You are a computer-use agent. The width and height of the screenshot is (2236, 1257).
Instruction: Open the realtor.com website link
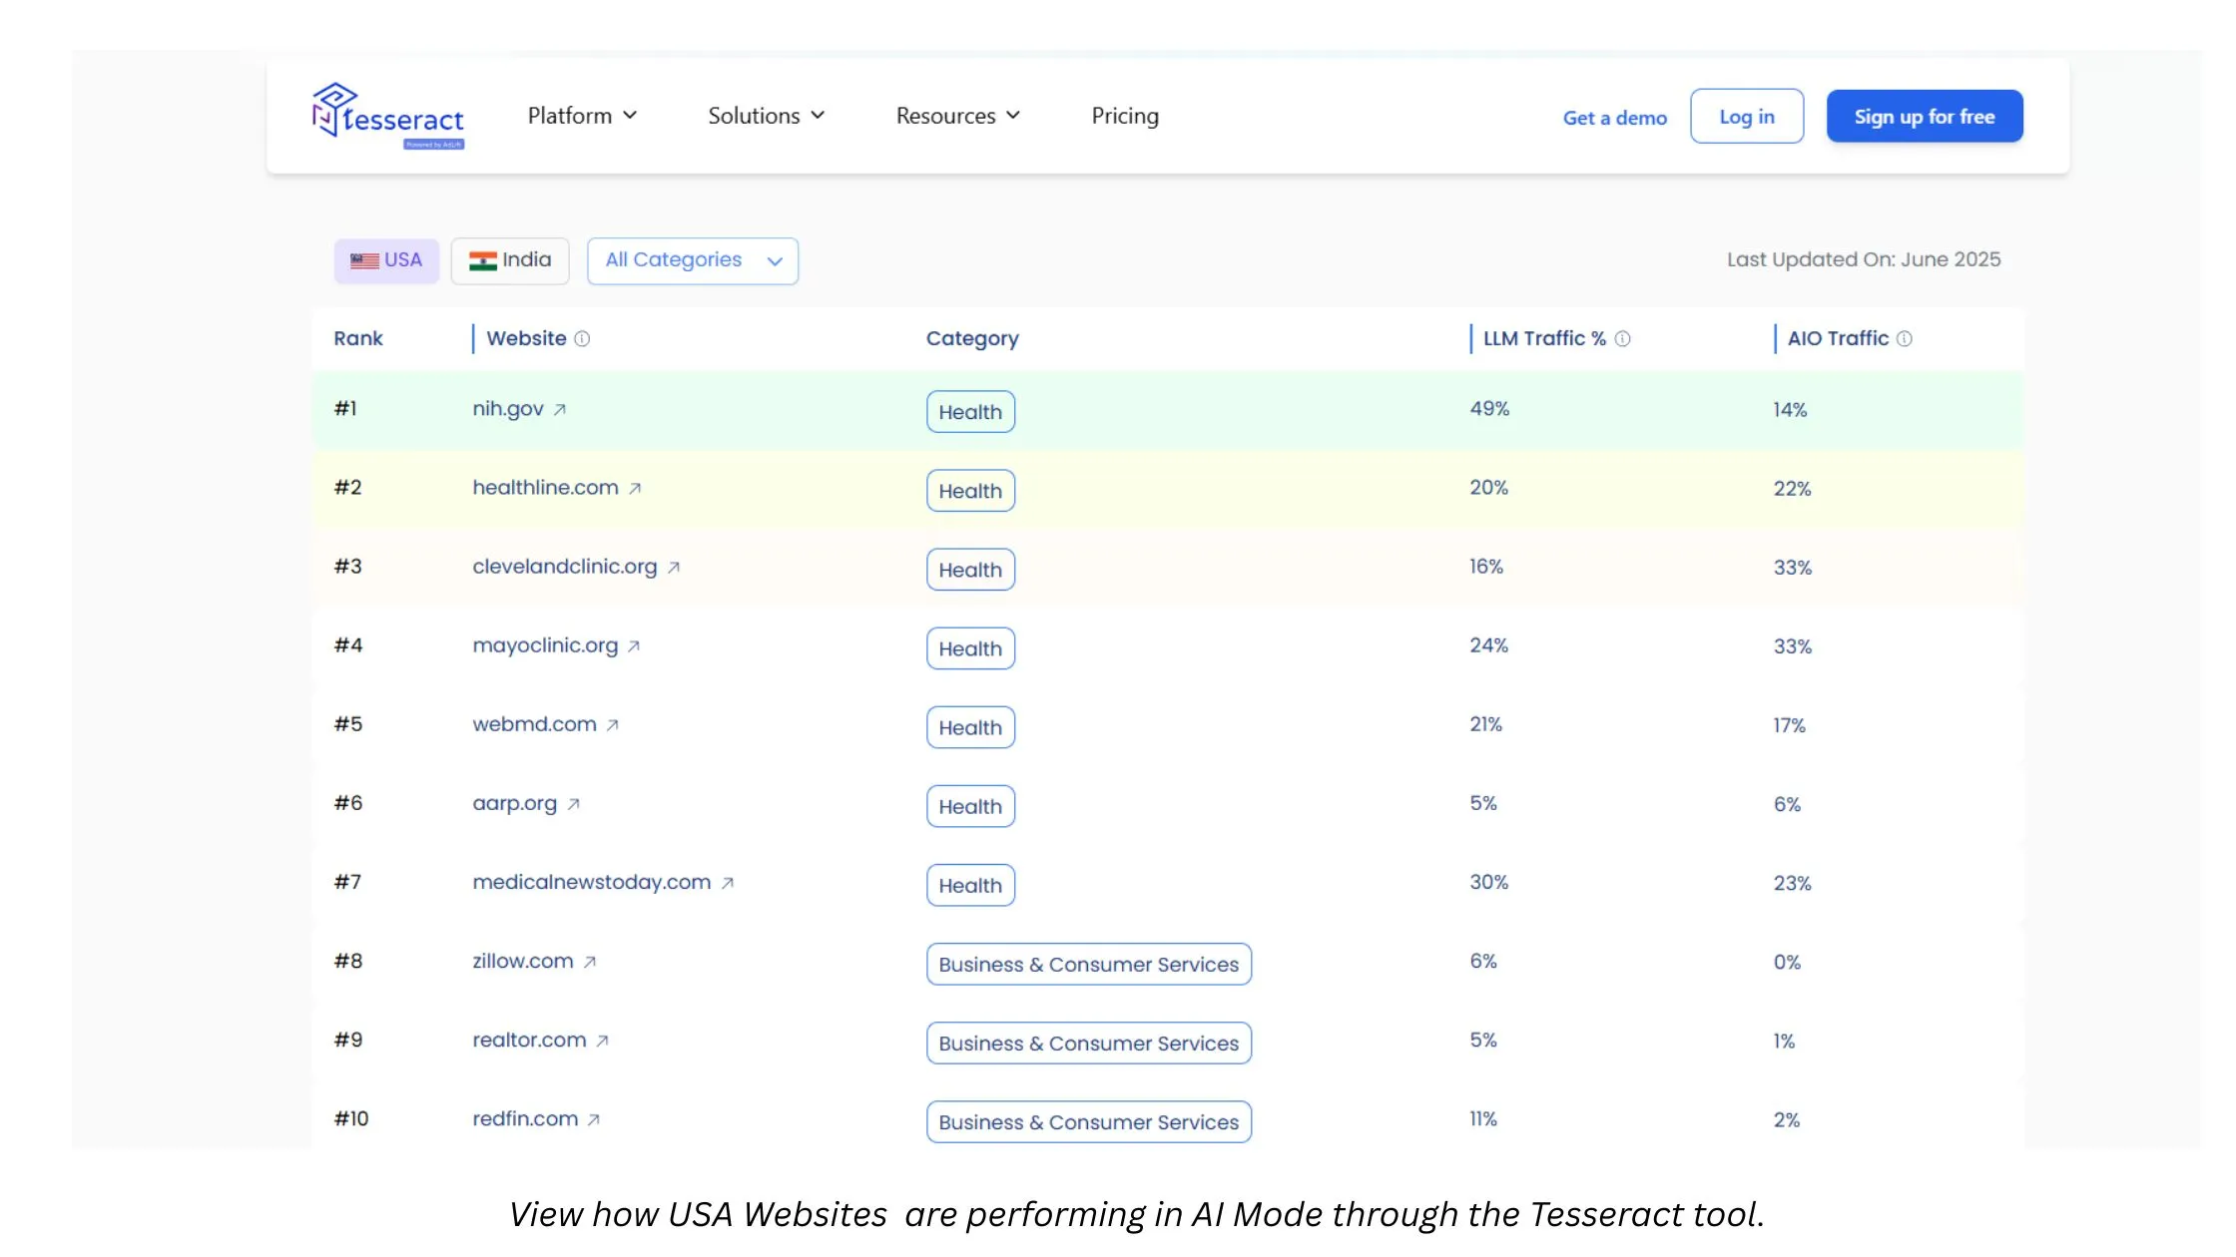point(529,1040)
